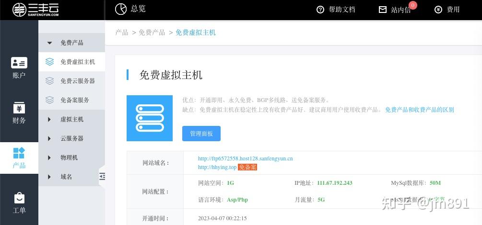
Task: Click the 管理面板 button
Action: click(x=201, y=134)
